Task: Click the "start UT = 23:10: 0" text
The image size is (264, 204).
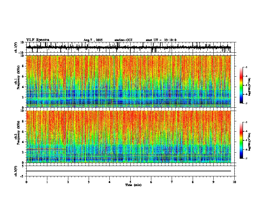Action: [x=161, y=40]
